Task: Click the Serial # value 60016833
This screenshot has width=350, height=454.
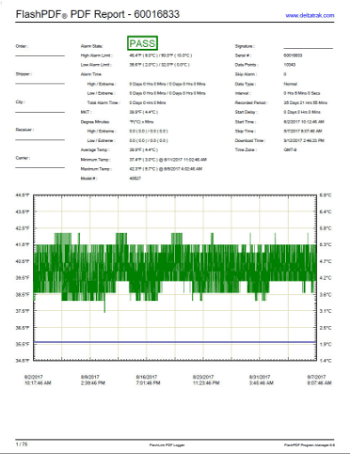Action: [293, 55]
